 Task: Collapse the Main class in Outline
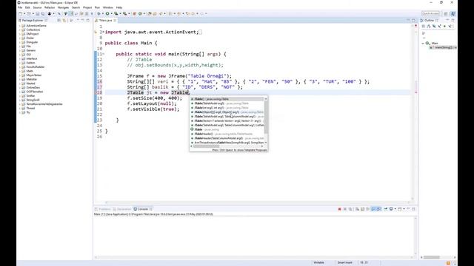[x=423, y=44]
